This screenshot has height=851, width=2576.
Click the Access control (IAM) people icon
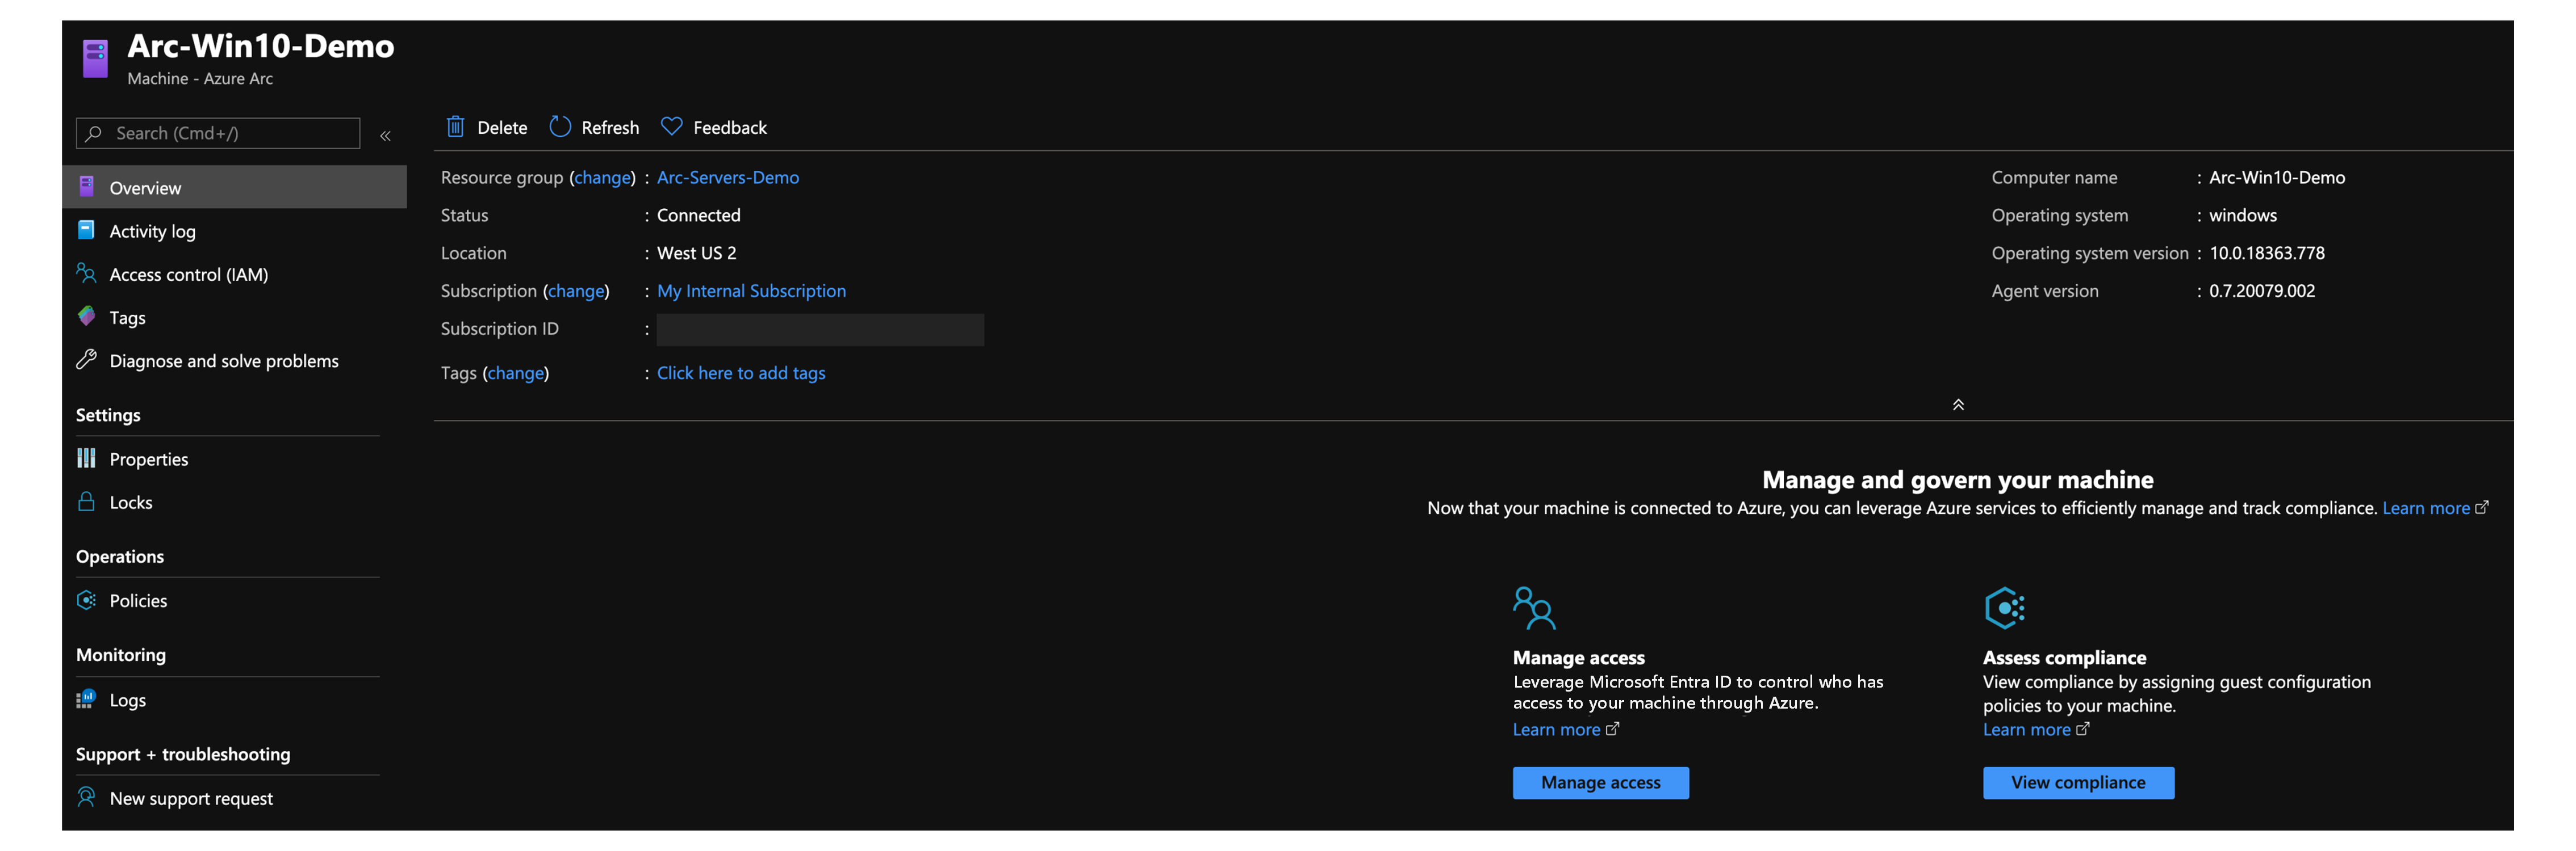coord(87,273)
